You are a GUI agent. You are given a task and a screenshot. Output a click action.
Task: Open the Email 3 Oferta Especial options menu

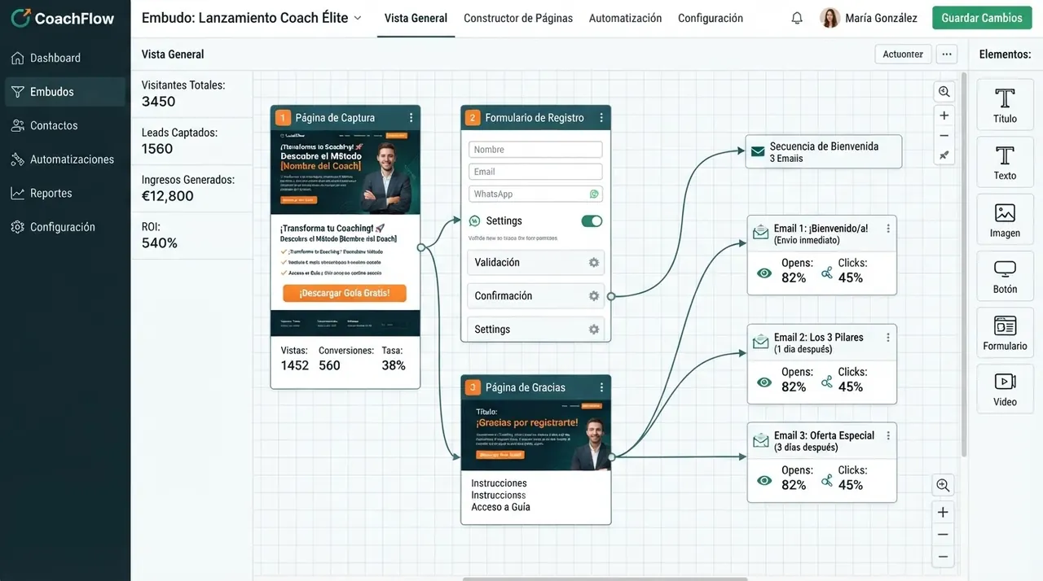pyautogui.click(x=888, y=435)
